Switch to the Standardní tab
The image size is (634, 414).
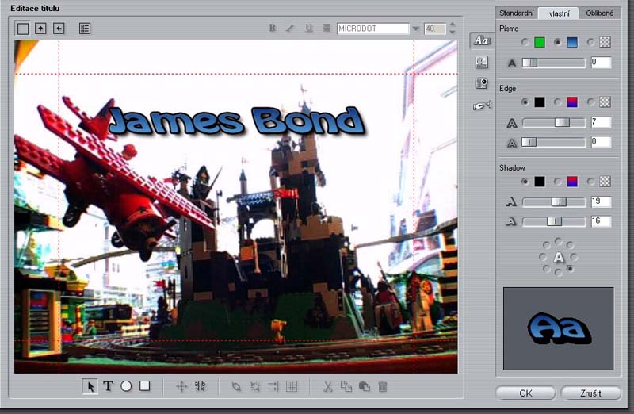coord(516,13)
